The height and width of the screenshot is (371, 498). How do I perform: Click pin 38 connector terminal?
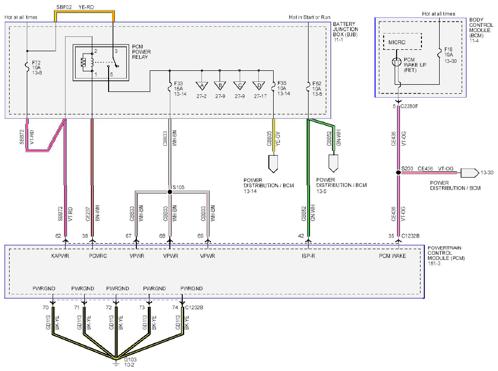(x=92, y=241)
